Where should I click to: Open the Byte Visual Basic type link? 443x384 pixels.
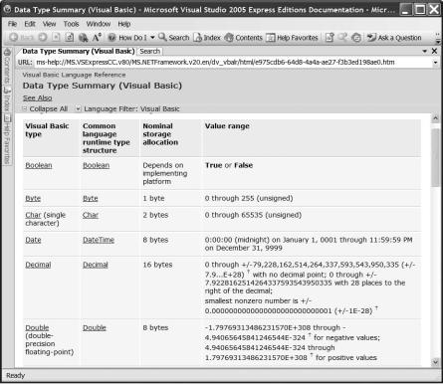[33, 198]
